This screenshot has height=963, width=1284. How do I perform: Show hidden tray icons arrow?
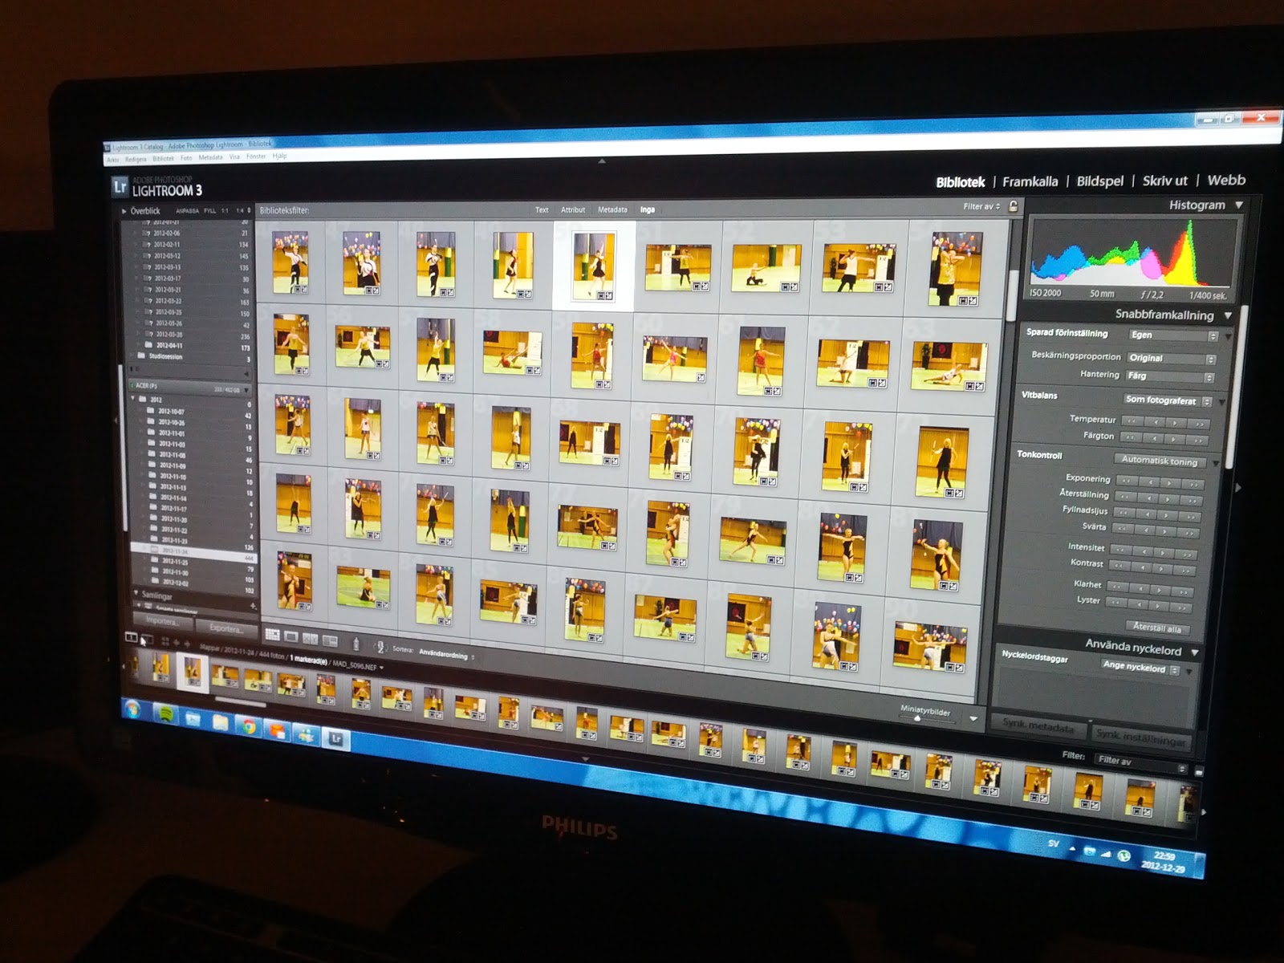(1073, 847)
